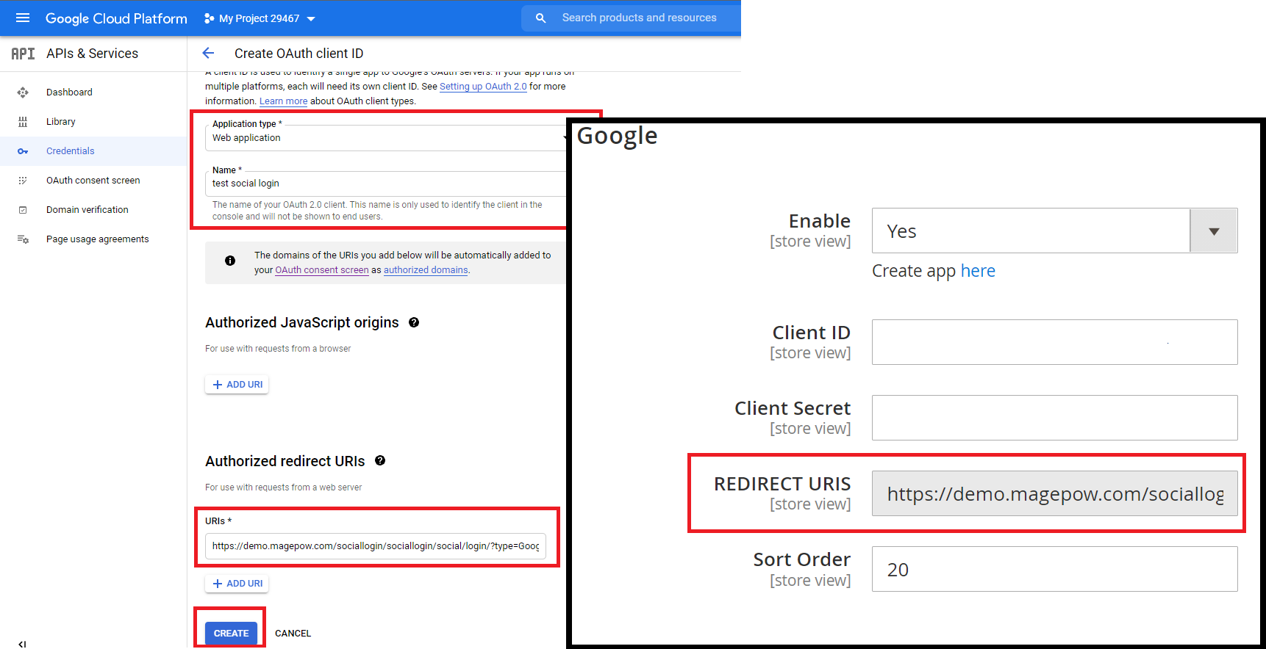Click the Client ID input field

(1054, 342)
